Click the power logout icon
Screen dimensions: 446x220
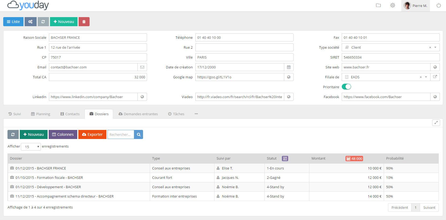pyautogui.click(x=439, y=5)
